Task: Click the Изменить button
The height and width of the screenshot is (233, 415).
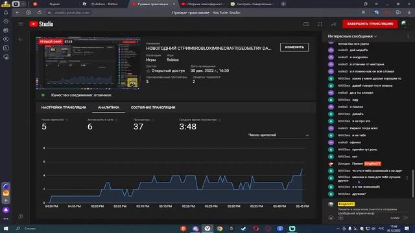Action: click(x=294, y=47)
